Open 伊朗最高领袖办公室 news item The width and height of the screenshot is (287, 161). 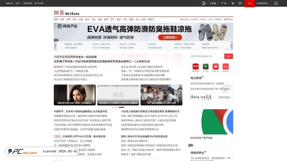click(x=80, y=116)
